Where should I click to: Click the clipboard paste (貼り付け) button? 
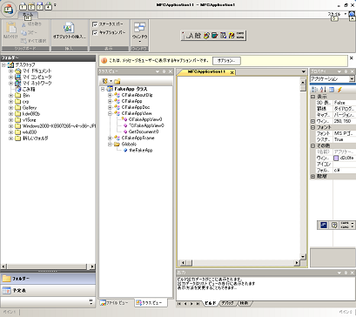point(10,30)
